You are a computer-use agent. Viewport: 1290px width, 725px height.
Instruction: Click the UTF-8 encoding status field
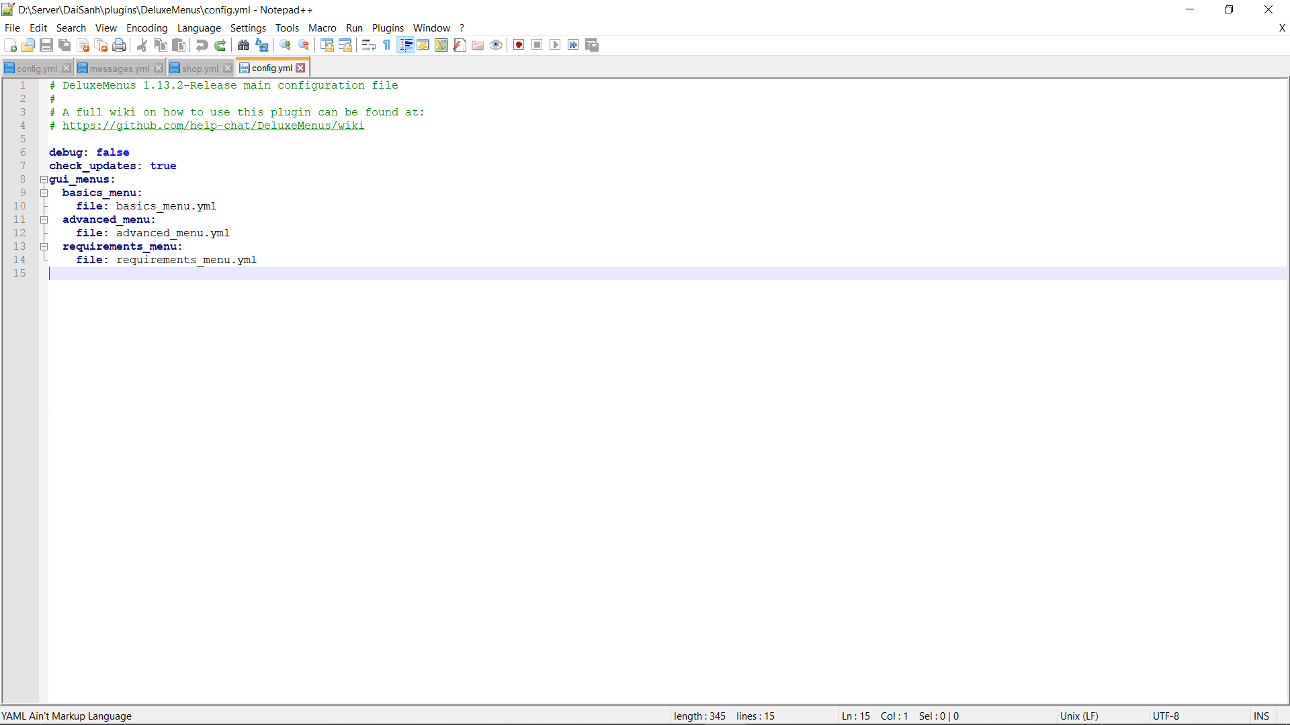pyautogui.click(x=1166, y=716)
